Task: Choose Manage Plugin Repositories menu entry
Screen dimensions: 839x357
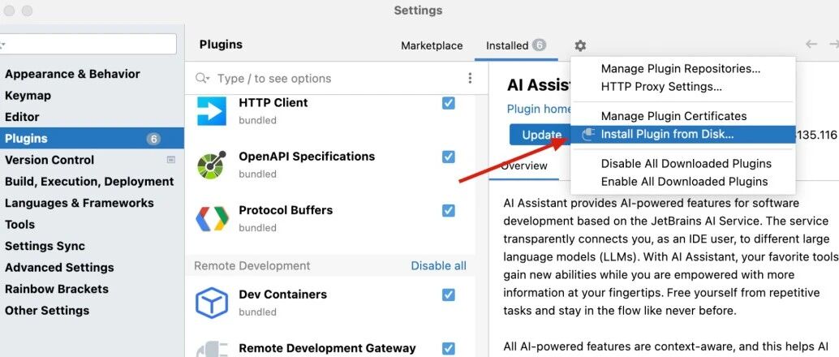Action: pyautogui.click(x=681, y=68)
